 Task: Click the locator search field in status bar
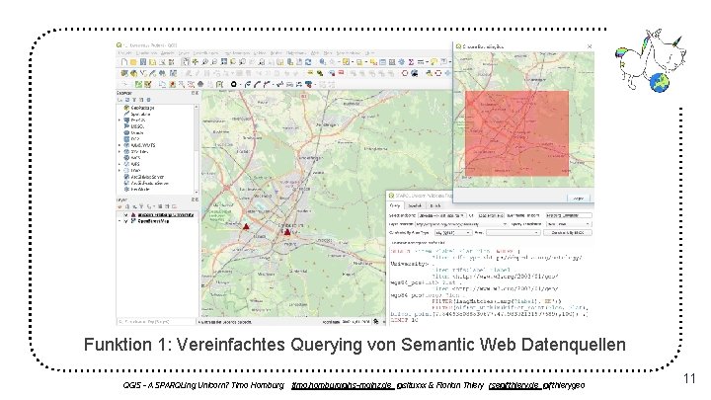(156, 322)
